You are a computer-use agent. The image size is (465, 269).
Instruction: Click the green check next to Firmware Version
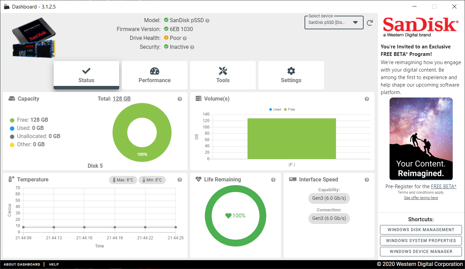[166, 29]
